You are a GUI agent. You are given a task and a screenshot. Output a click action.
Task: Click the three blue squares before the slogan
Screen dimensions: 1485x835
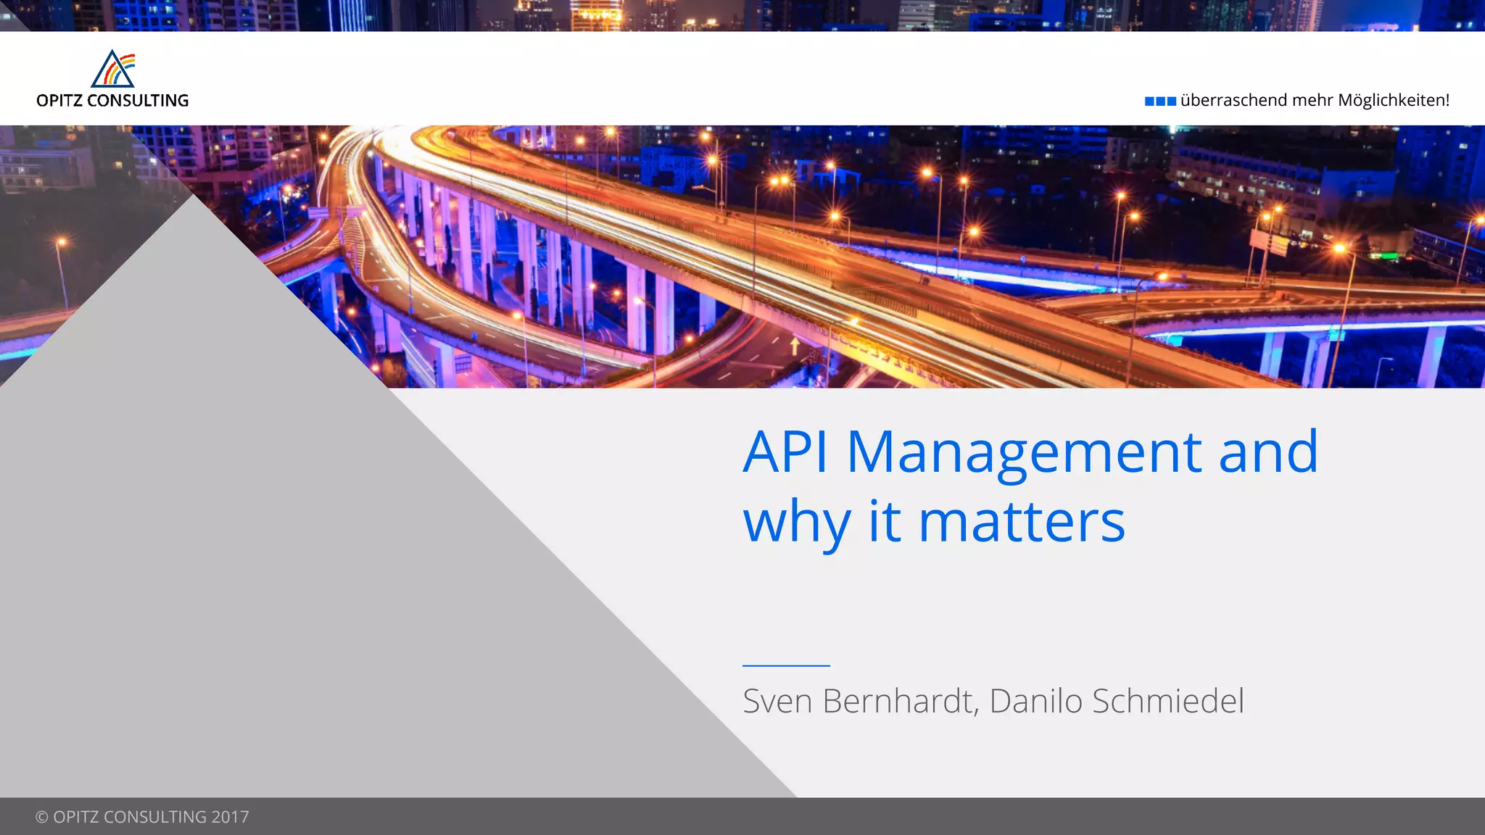[x=1160, y=101]
